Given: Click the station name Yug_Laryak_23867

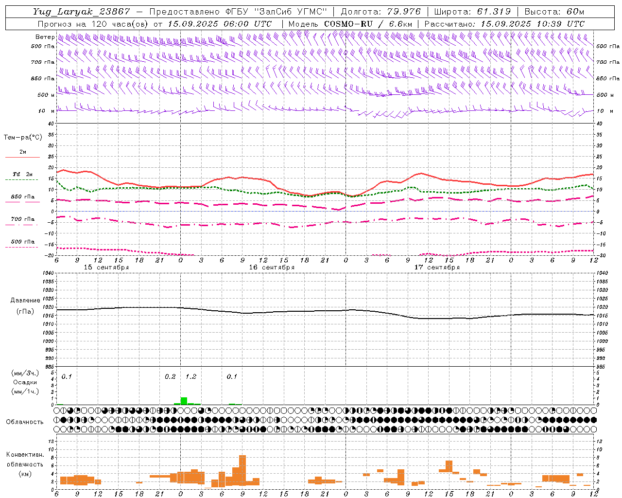Looking at the screenshot, I should [82, 12].
